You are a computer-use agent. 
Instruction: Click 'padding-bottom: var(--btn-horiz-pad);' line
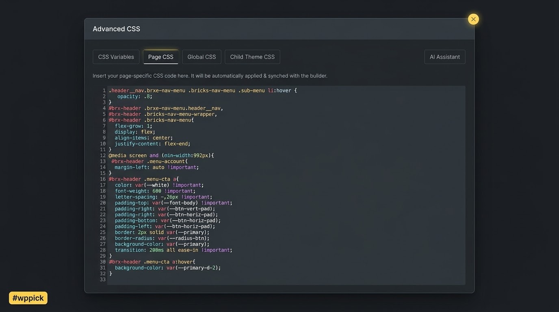coord(168,221)
